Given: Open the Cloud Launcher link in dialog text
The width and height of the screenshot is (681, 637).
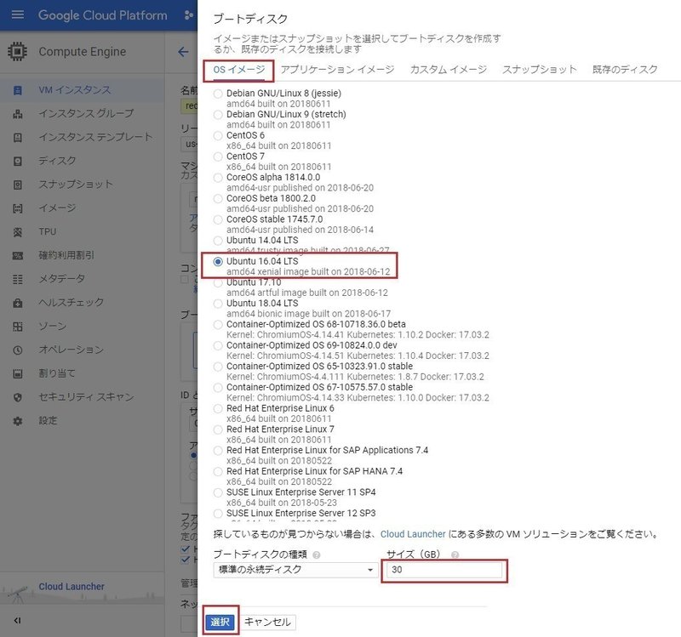Looking at the screenshot, I should (413, 534).
